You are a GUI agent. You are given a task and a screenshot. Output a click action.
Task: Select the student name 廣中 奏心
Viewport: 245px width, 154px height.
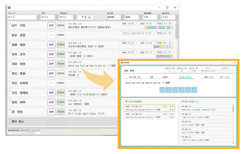[18, 121]
